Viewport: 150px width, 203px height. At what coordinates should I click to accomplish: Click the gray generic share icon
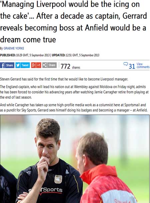pyautogui.click(x=45, y=65)
